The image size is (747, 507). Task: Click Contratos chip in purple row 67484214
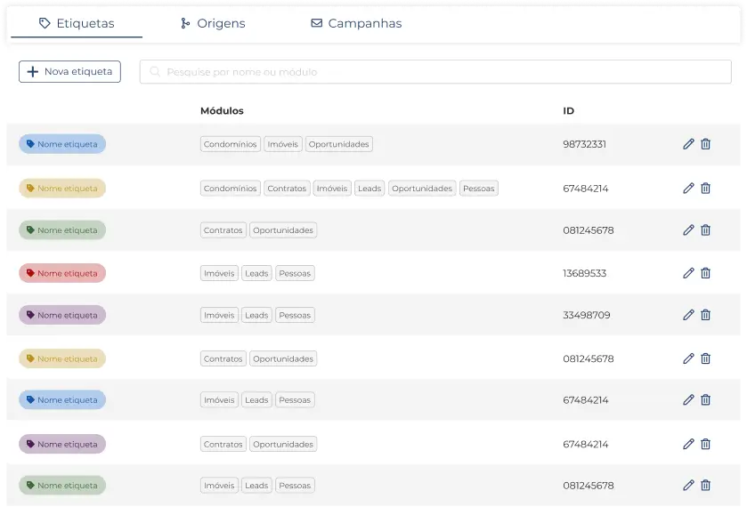(223, 444)
